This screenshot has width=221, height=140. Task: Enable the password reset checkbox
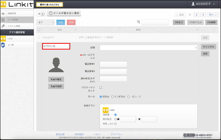(101, 88)
